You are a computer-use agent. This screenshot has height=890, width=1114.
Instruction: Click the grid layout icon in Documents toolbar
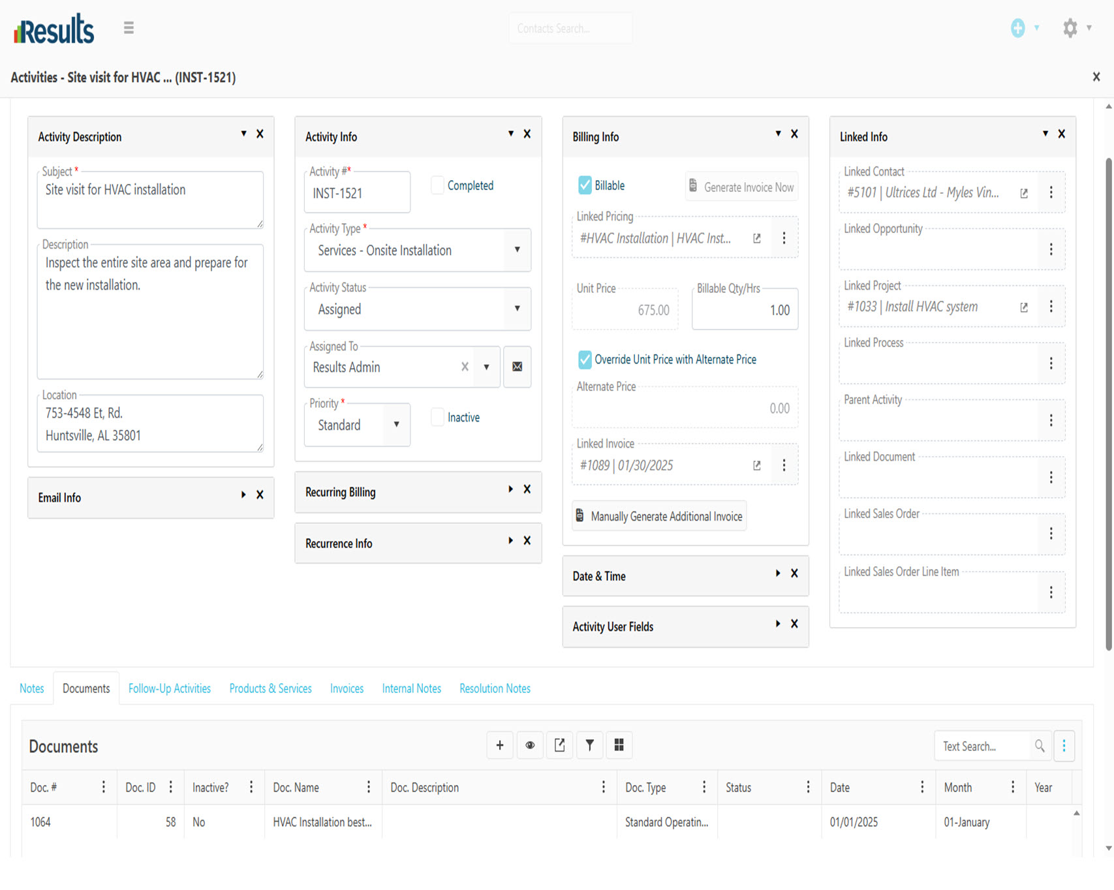(619, 745)
